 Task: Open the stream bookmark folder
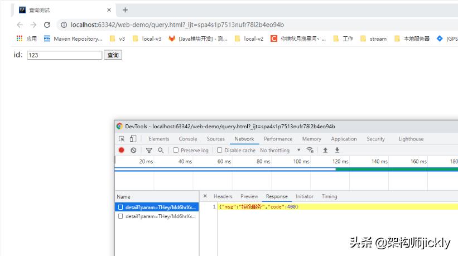(x=373, y=38)
